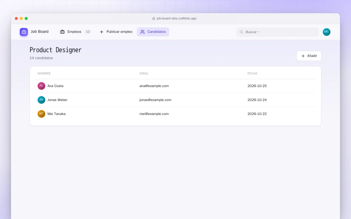Click the JW avatar for Jonas Weber
The height and width of the screenshot is (219, 351).
click(41, 100)
